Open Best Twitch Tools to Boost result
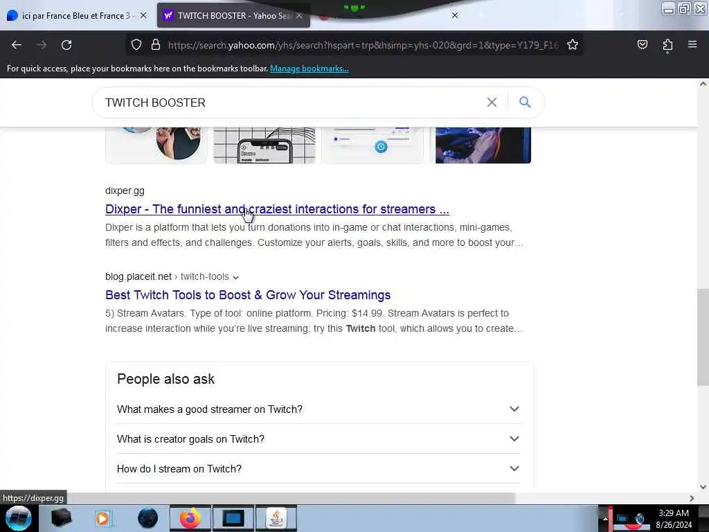Screen dimensions: 709x532 tap(248, 295)
